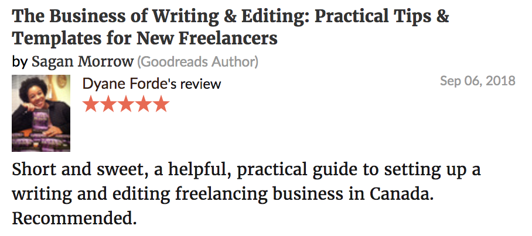Select the third star in the rating

point(126,104)
